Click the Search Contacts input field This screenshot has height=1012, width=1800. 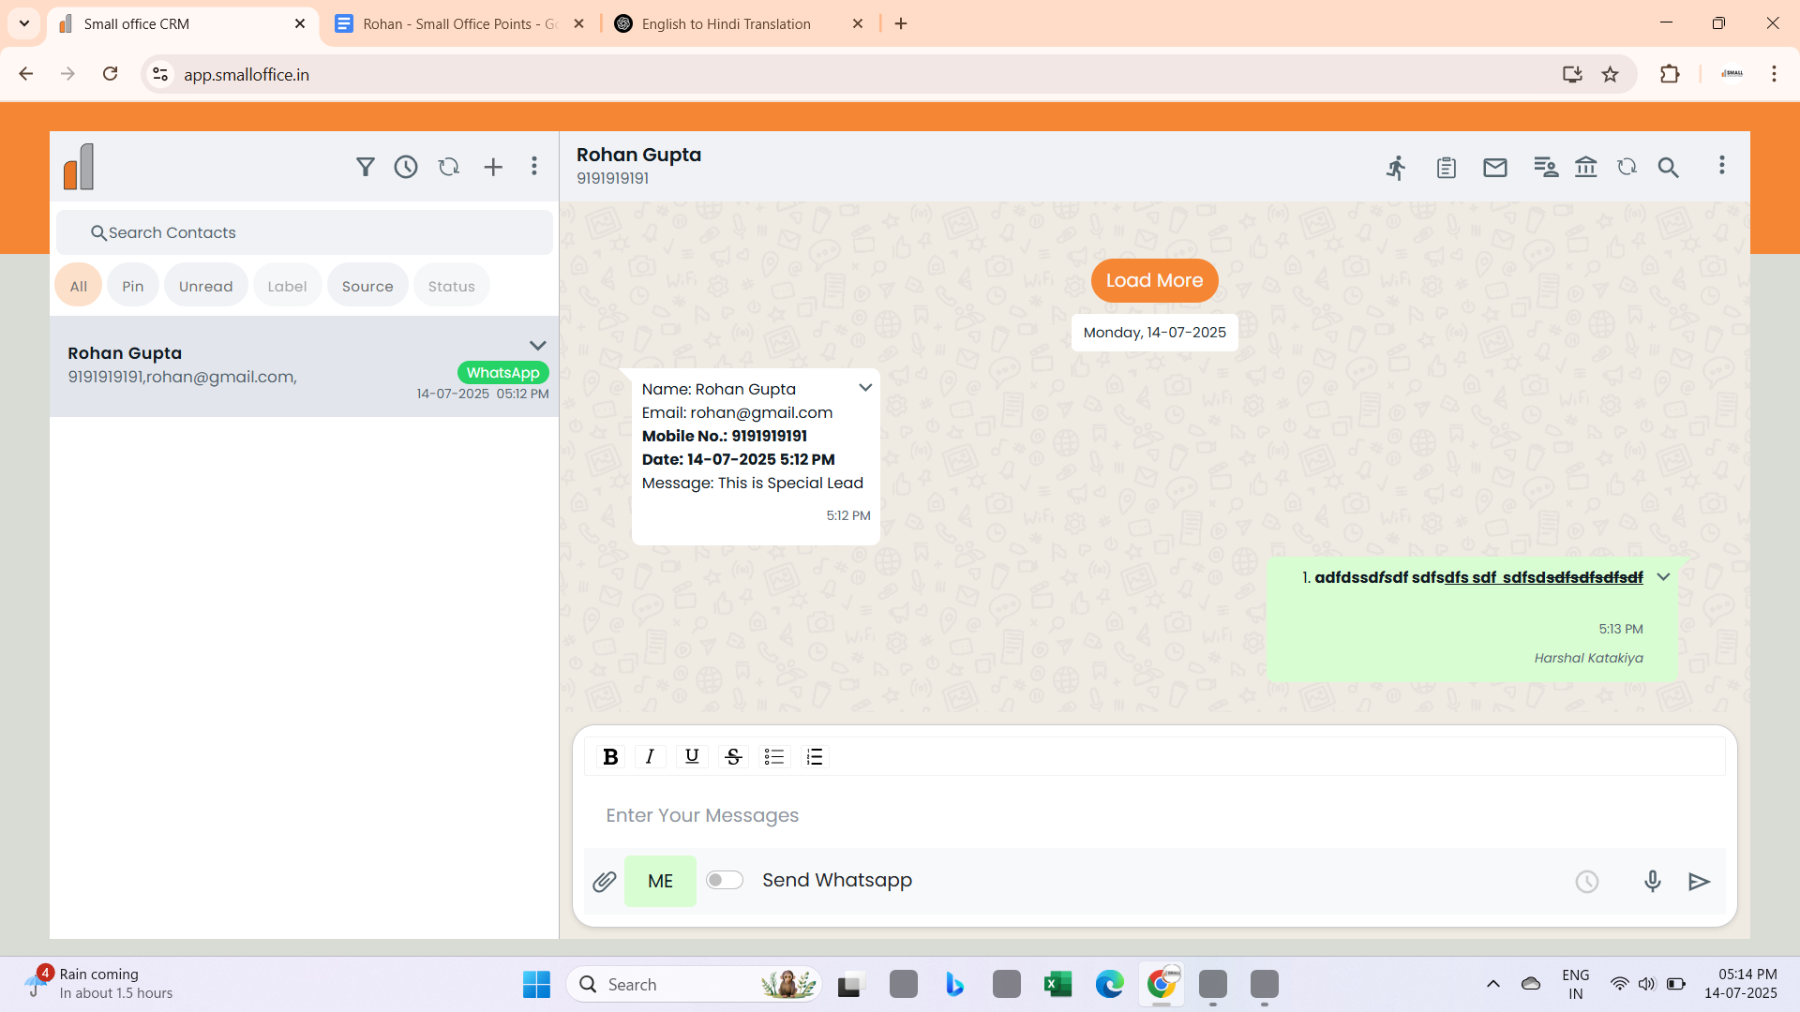tap(305, 232)
